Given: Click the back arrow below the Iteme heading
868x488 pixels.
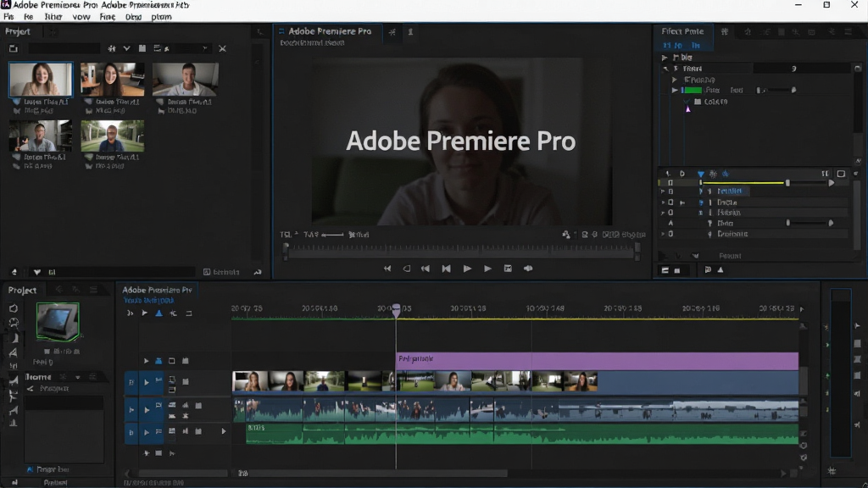Looking at the screenshot, I should tap(30, 388).
